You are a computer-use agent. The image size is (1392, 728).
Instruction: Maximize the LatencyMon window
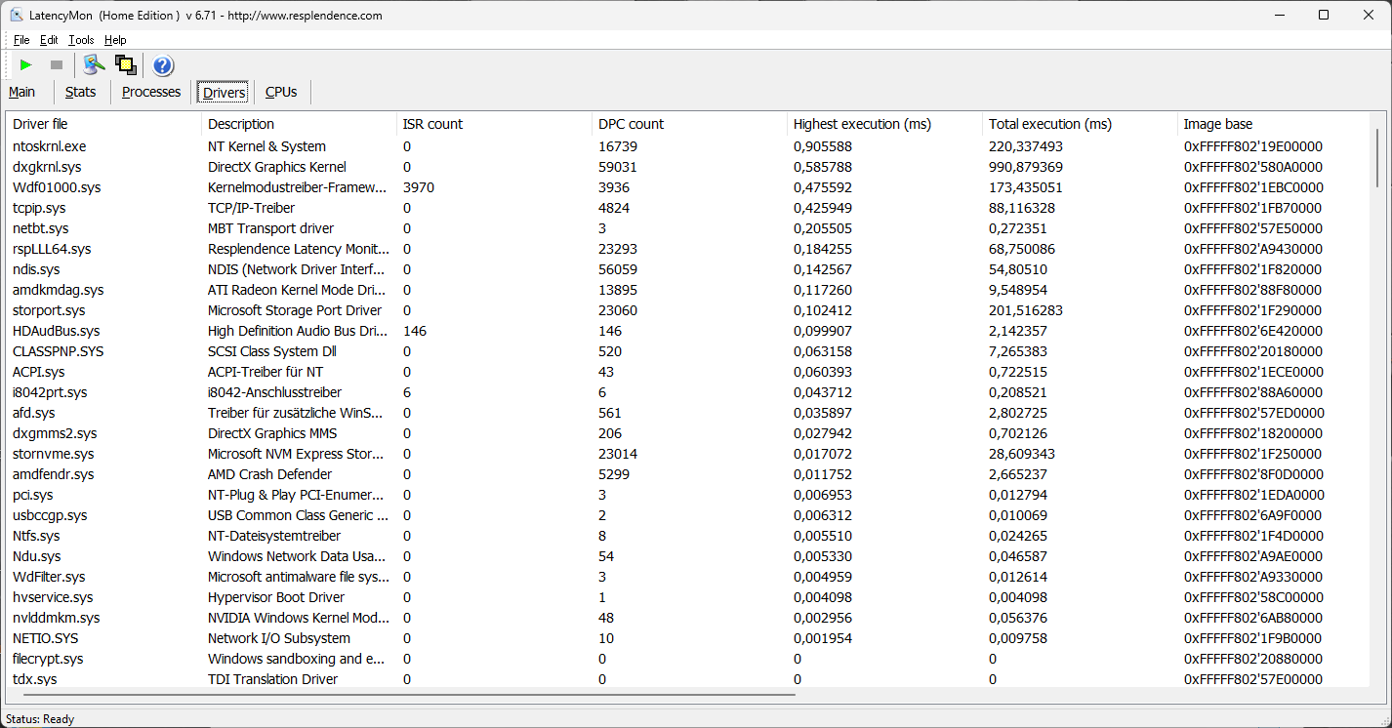click(1324, 15)
